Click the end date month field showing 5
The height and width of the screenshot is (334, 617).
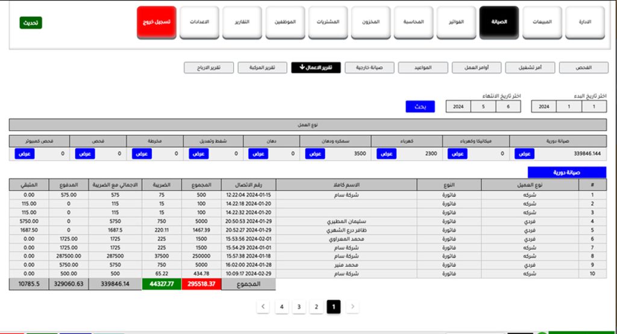pos(483,107)
